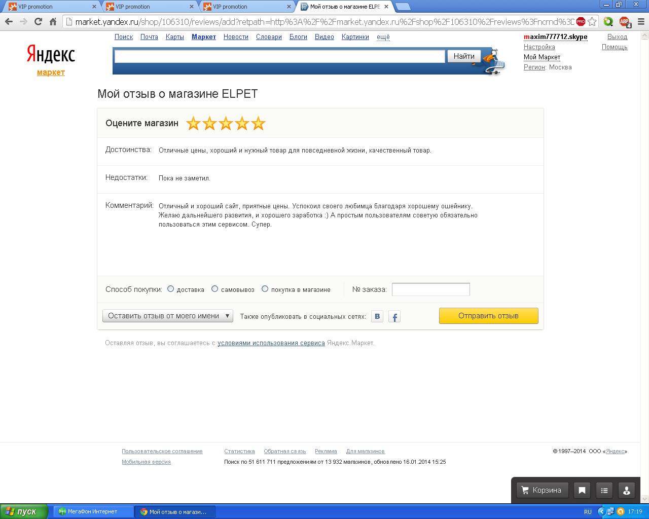649x519 pixels.
Task: Open the Настройка link
Action: click(539, 47)
